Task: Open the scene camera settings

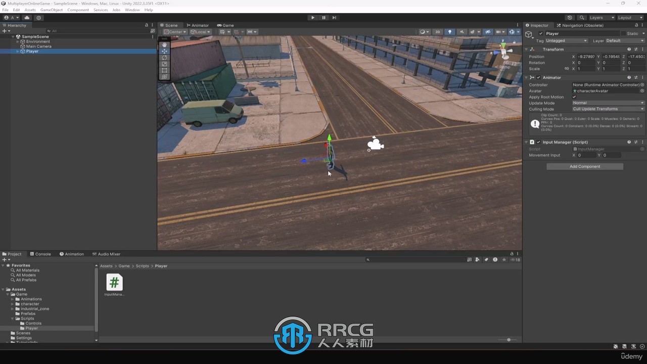Action: tap(500, 32)
